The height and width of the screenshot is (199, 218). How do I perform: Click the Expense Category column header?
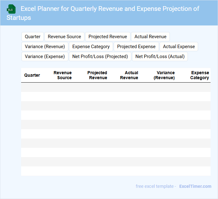tap(200, 75)
